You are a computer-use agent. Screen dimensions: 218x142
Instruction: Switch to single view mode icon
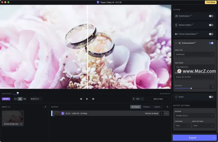[15, 99]
